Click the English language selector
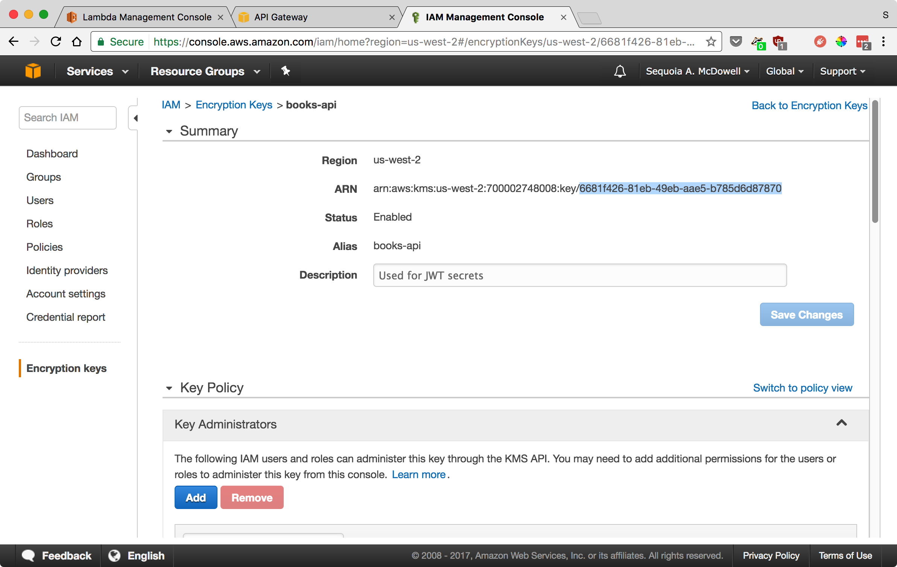This screenshot has height=567, width=897. tap(137, 556)
